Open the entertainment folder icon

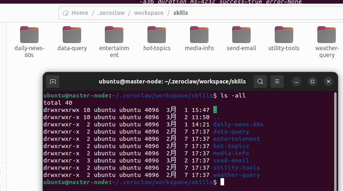click(x=114, y=35)
